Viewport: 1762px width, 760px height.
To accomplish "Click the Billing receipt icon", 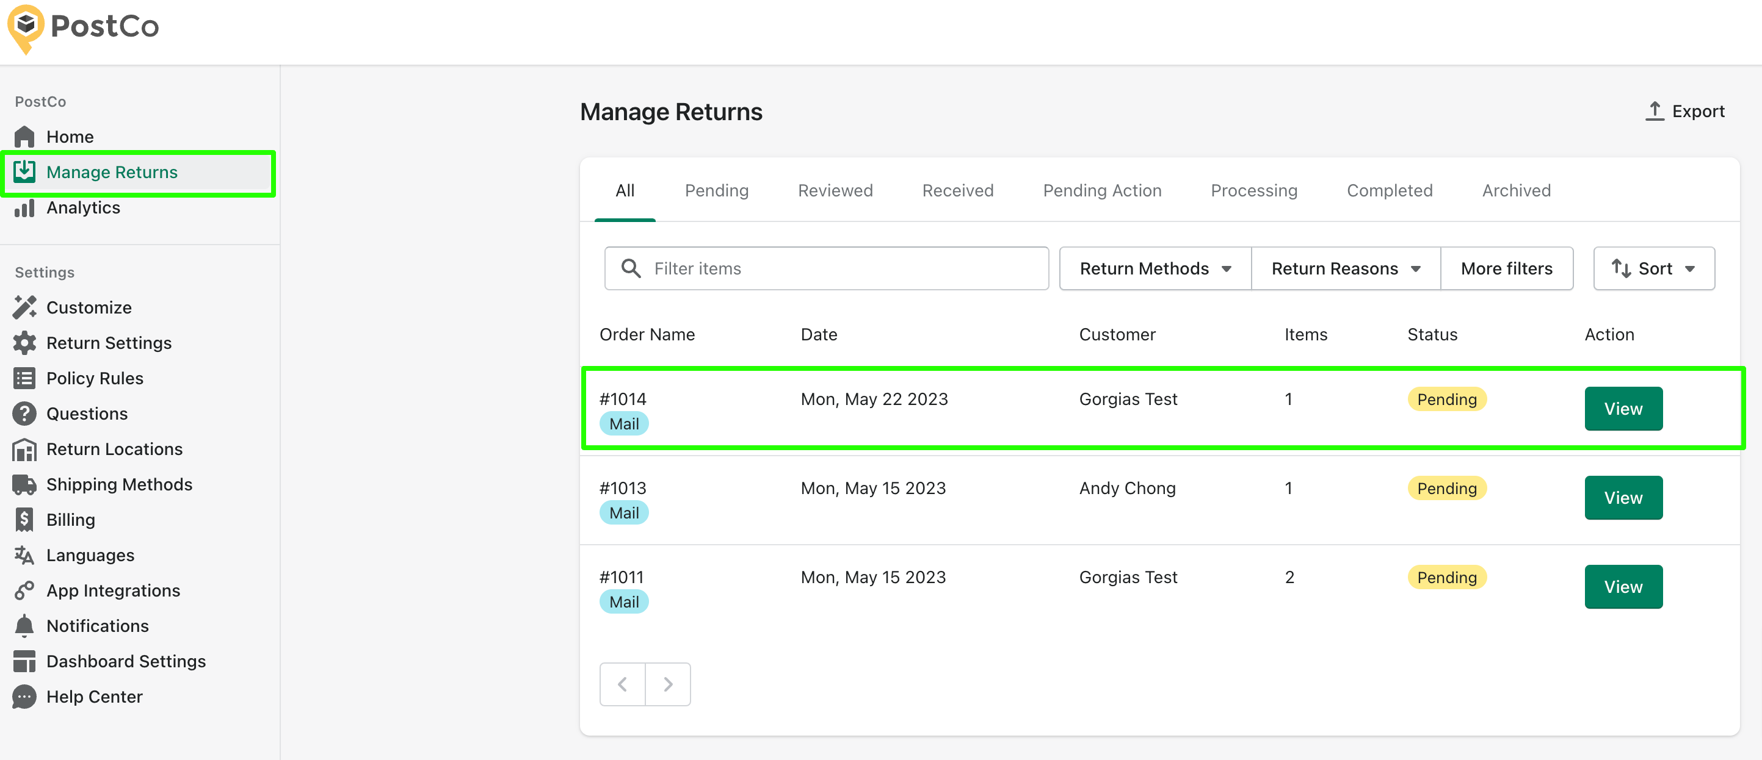I will (x=24, y=520).
